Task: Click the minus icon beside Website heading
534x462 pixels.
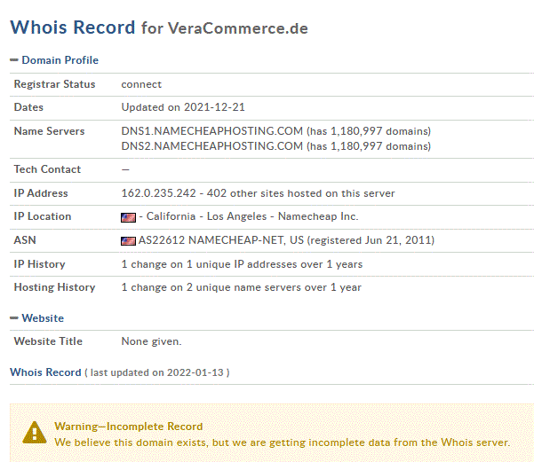Action: (14, 318)
